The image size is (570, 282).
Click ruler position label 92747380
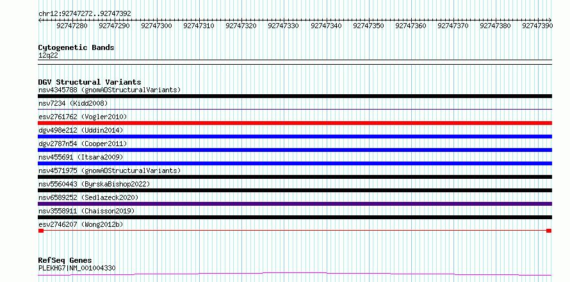(495, 26)
